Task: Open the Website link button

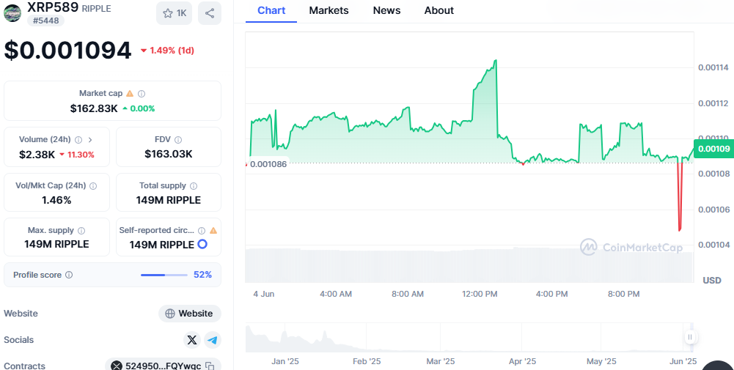Action: point(190,314)
